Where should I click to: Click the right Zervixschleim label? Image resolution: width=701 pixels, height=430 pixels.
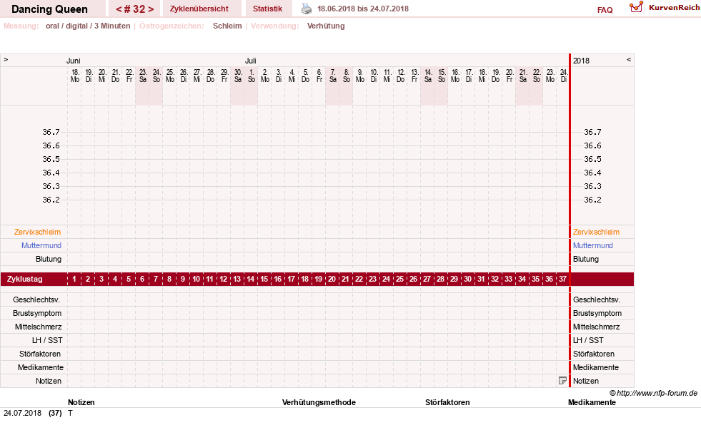pyautogui.click(x=596, y=232)
